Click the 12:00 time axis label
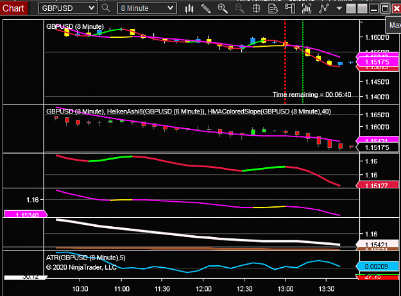Viewport: 401px width, 296px height. [x=203, y=289]
